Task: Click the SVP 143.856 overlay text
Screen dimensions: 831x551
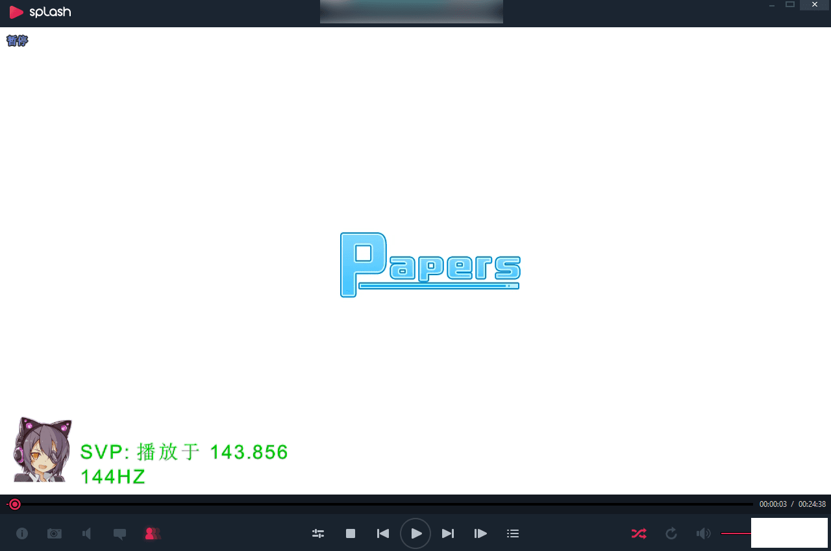Action: click(184, 452)
